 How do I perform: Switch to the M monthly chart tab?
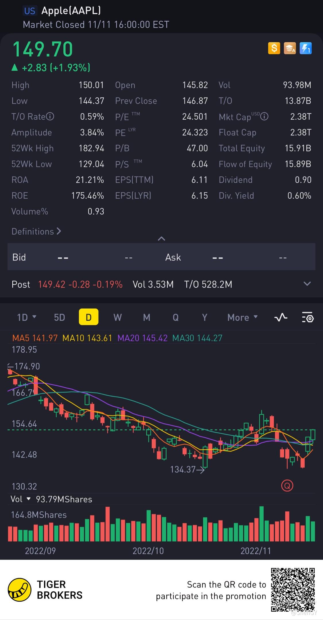point(147,317)
